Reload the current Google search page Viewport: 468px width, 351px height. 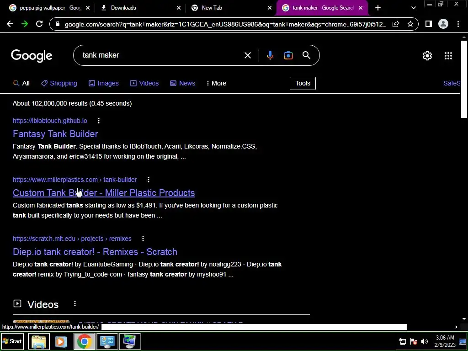point(39,24)
